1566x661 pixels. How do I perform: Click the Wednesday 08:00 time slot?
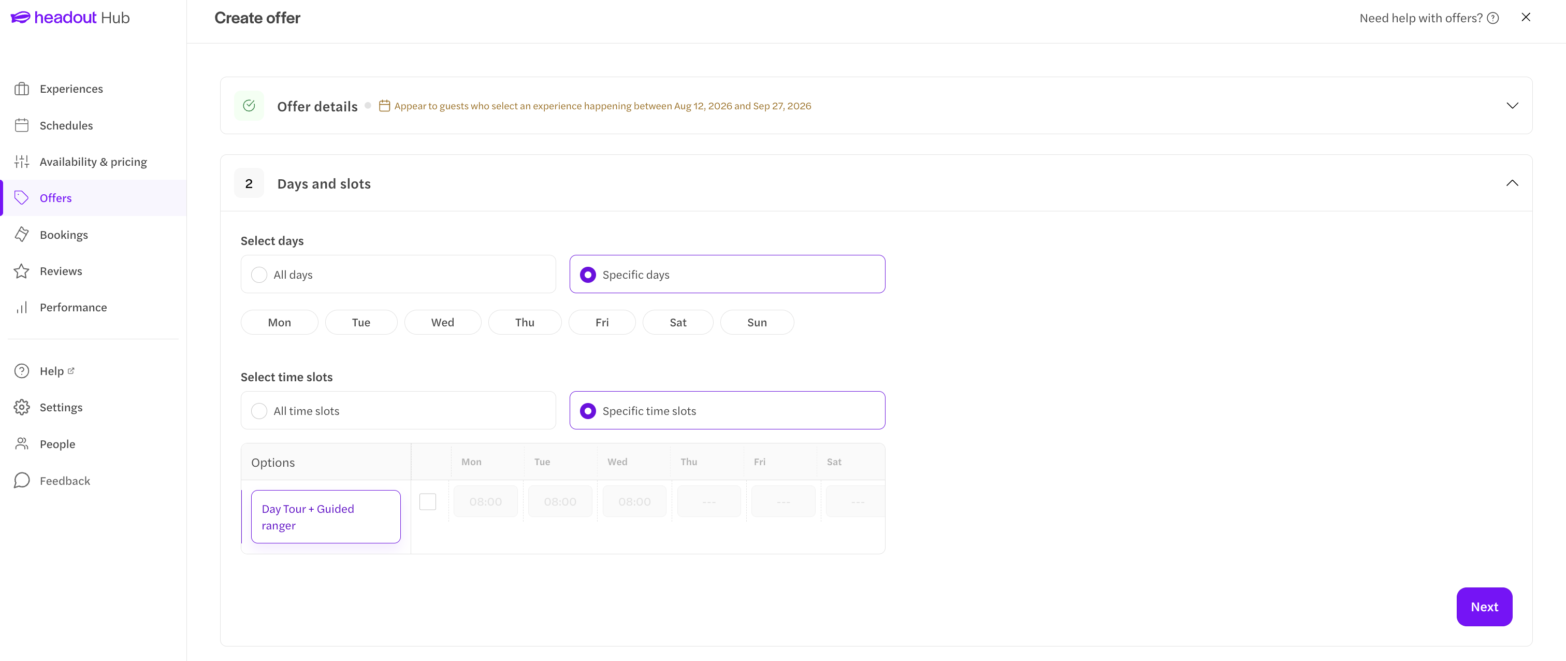coord(635,501)
